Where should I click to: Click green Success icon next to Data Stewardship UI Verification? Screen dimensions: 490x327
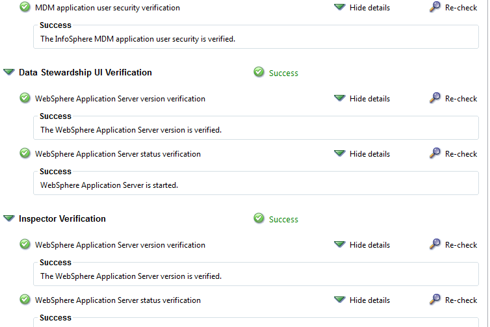(259, 72)
